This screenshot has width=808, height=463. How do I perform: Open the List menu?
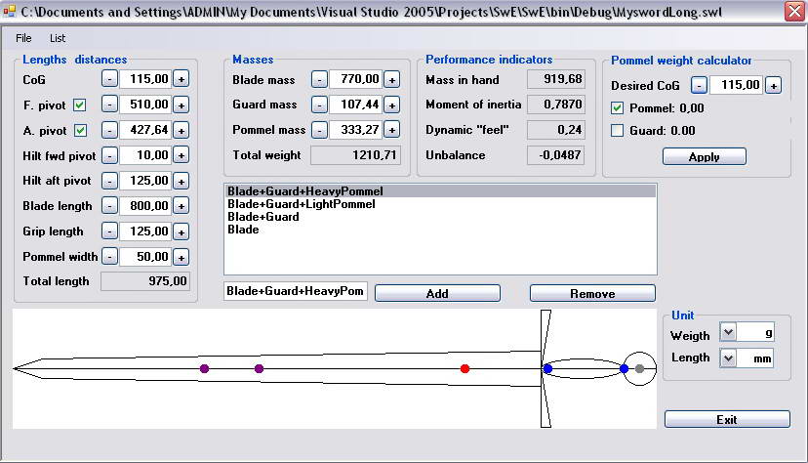coord(58,38)
